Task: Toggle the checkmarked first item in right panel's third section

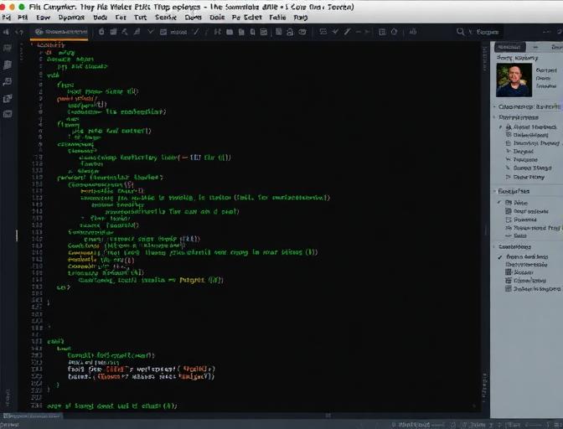Action: [x=500, y=203]
